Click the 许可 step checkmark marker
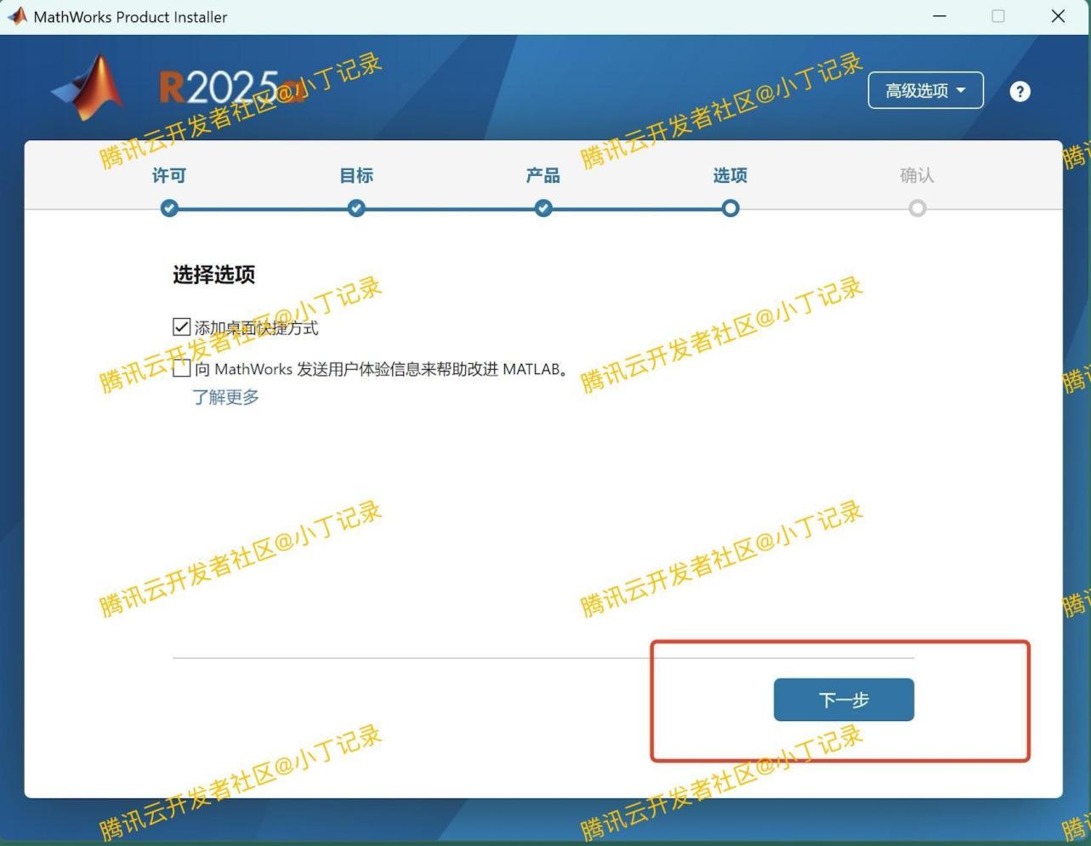The height and width of the screenshot is (846, 1091). (x=169, y=208)
